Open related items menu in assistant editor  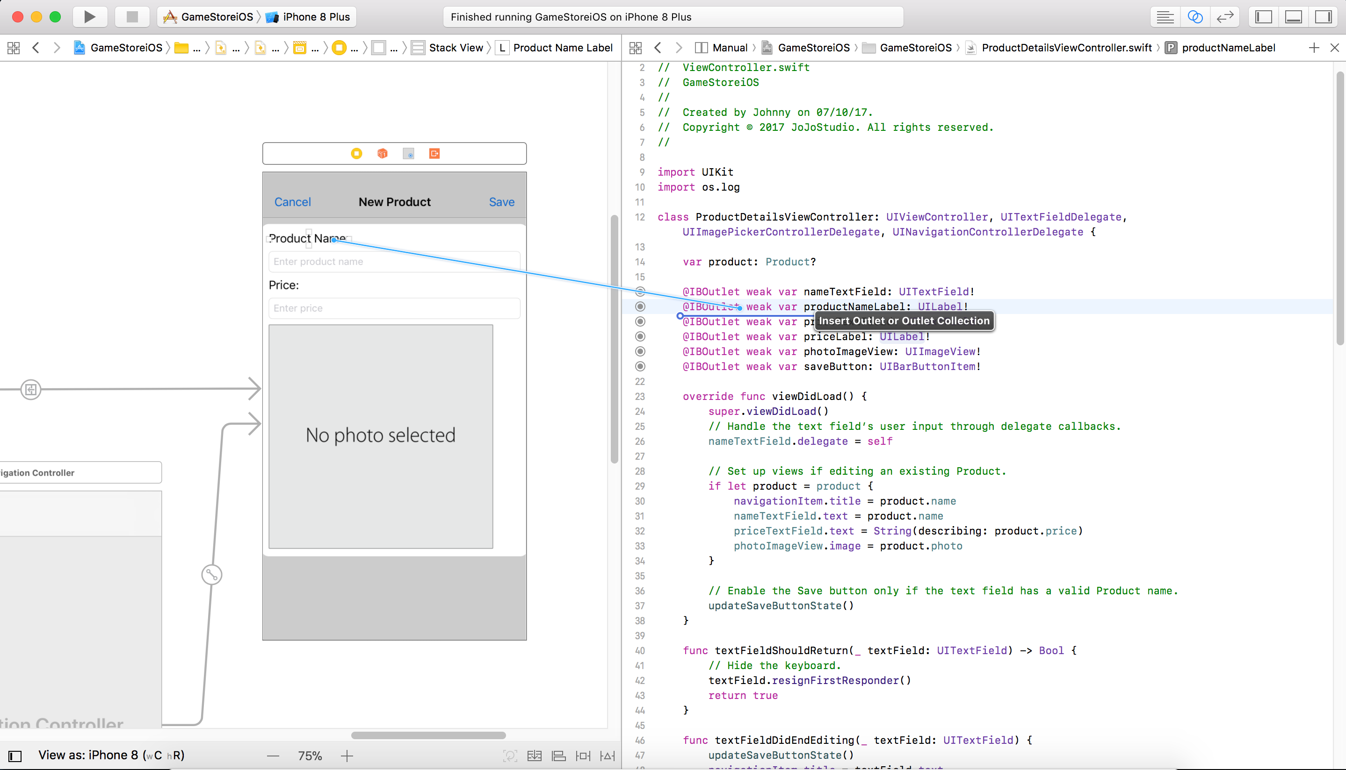pyautogui.click(x=635, y=48)
